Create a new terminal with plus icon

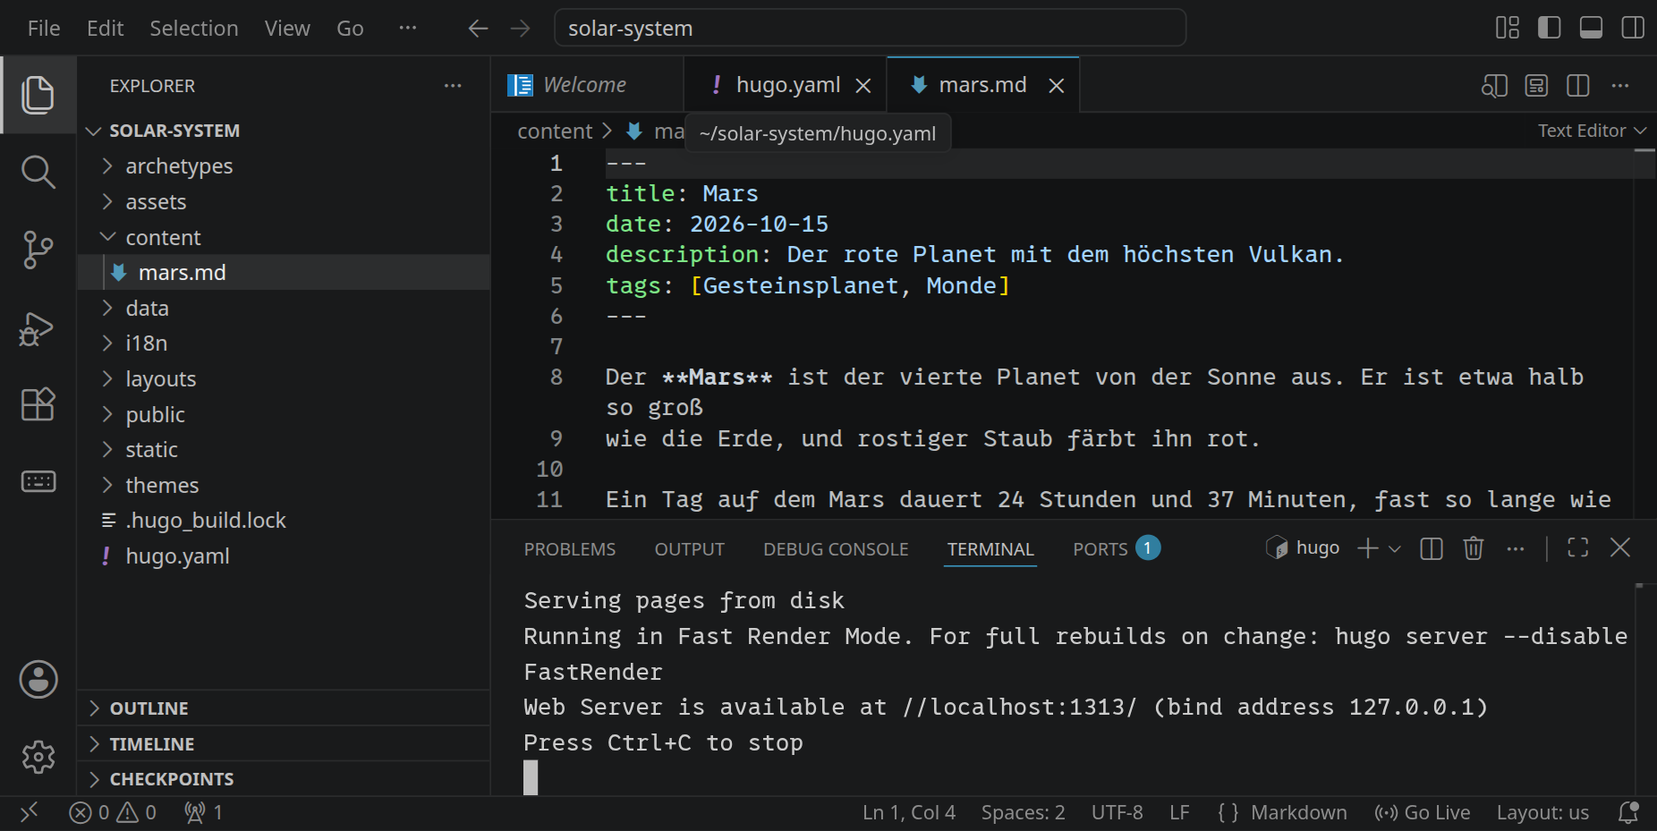point(1368,548)
